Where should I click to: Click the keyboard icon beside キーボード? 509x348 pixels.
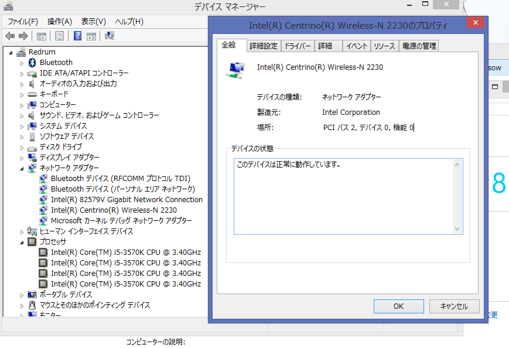32,94
